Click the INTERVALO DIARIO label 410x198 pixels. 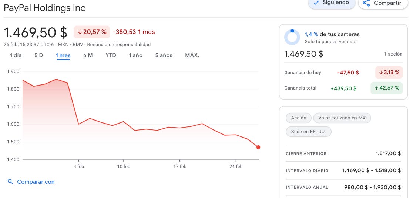(307, 171)
